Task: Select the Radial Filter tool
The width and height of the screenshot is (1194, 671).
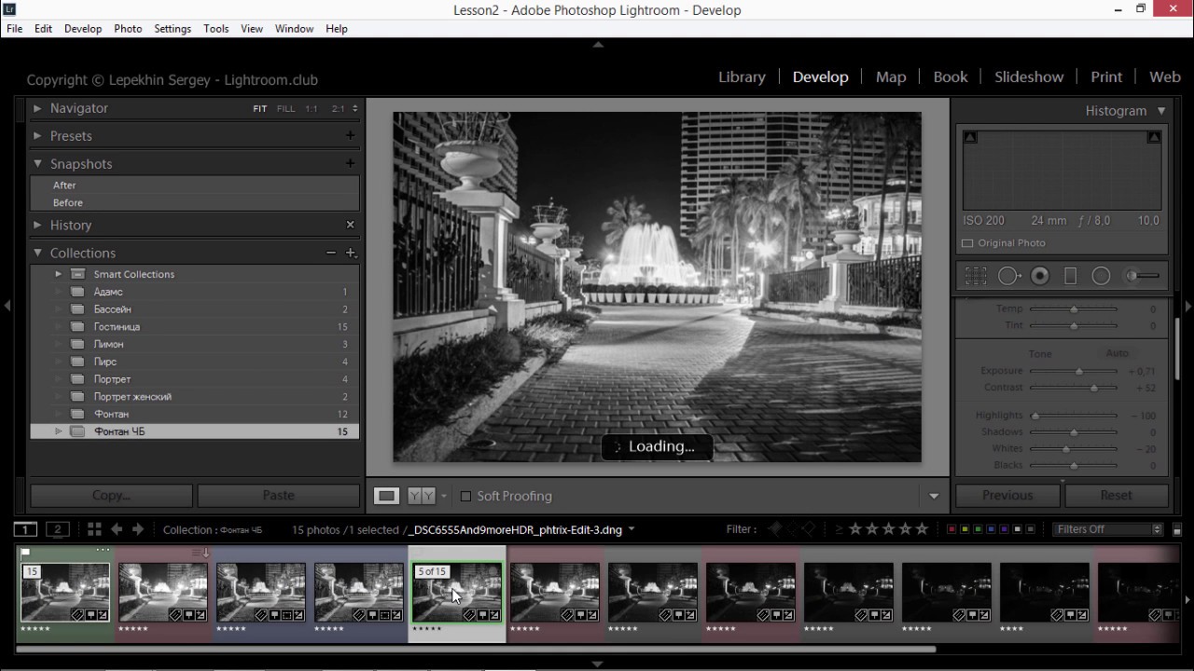Action: click(1101, 276)
